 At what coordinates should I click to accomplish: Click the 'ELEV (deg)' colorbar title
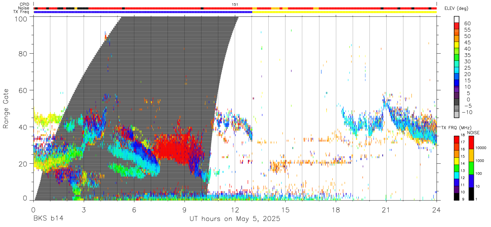(x=457, y=8)
